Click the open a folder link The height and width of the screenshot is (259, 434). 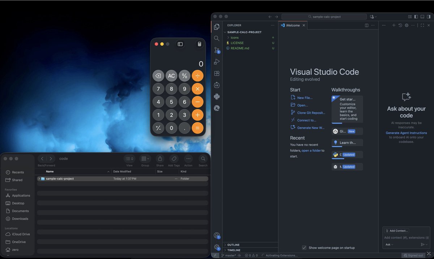[x=311, y=151]
